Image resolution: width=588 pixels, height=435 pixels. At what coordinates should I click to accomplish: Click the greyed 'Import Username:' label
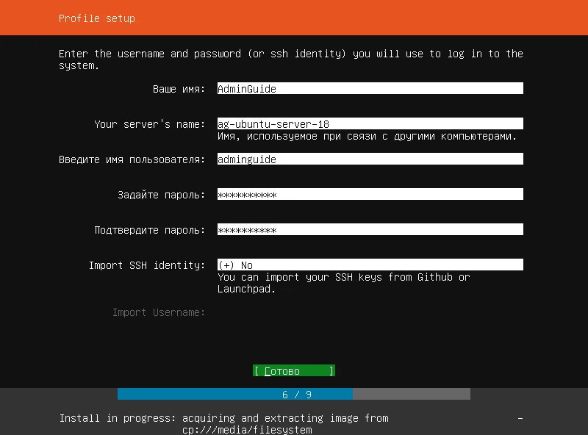[159, 312]
